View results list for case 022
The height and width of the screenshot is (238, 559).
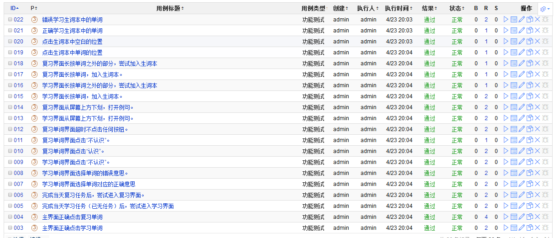tap(514, 20)
